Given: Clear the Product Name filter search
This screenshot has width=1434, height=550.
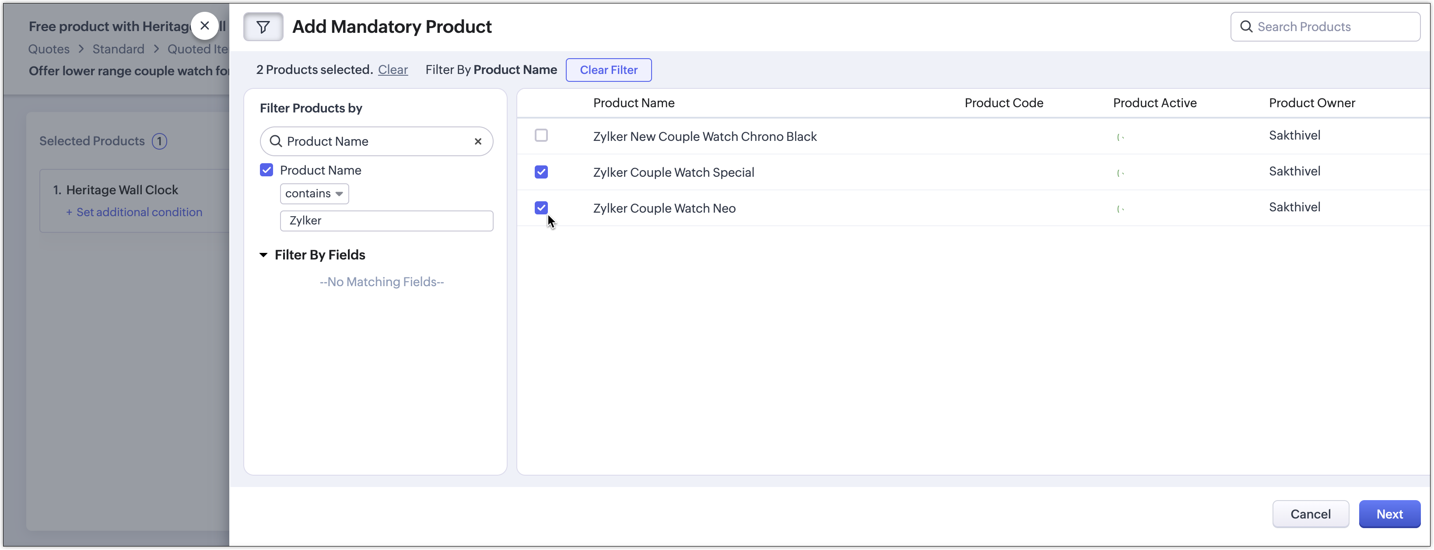Looking at the screenshot, I should click(477, 141).
